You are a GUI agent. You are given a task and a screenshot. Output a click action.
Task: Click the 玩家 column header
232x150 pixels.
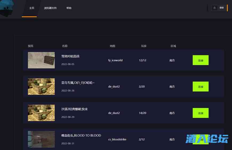[x=144, y=46]
